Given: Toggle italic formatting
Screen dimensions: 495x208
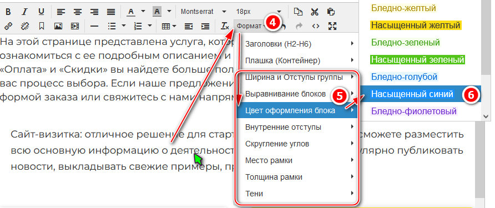Looking at the screenshot, I should coord(24,12).
